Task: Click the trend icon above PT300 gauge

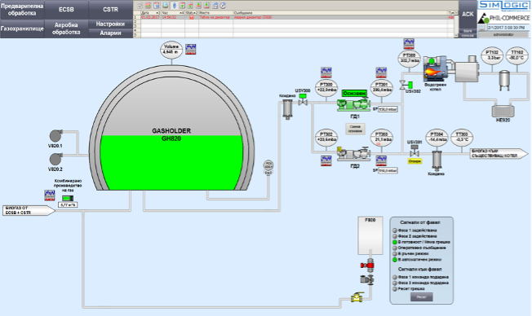Action: [x=326, y=72]
